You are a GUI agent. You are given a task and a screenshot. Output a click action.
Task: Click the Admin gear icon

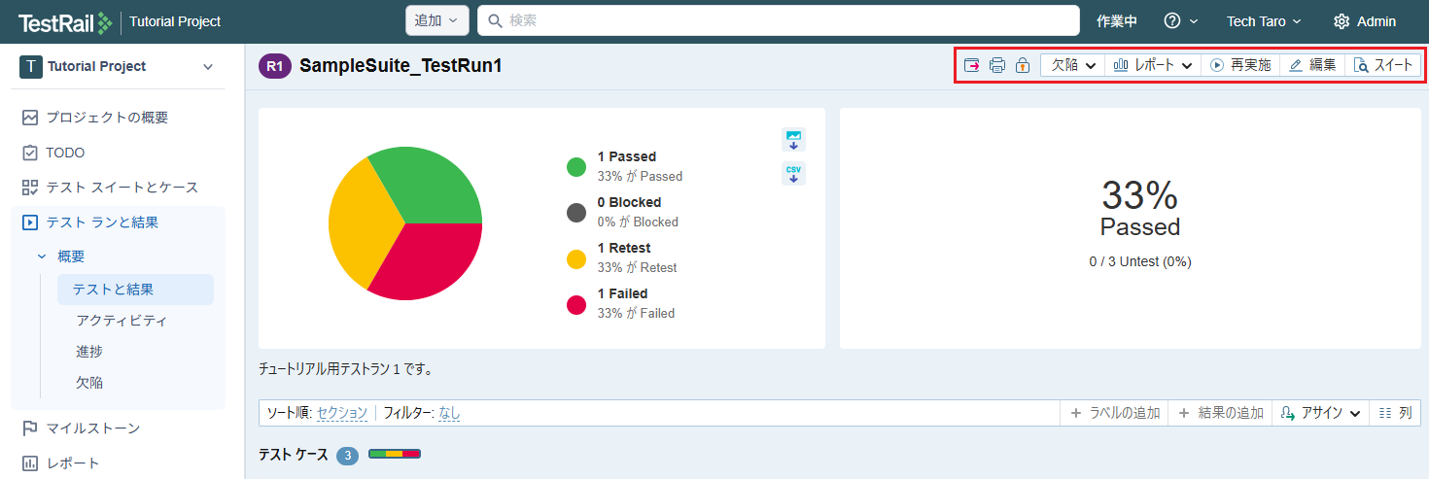1342,21
